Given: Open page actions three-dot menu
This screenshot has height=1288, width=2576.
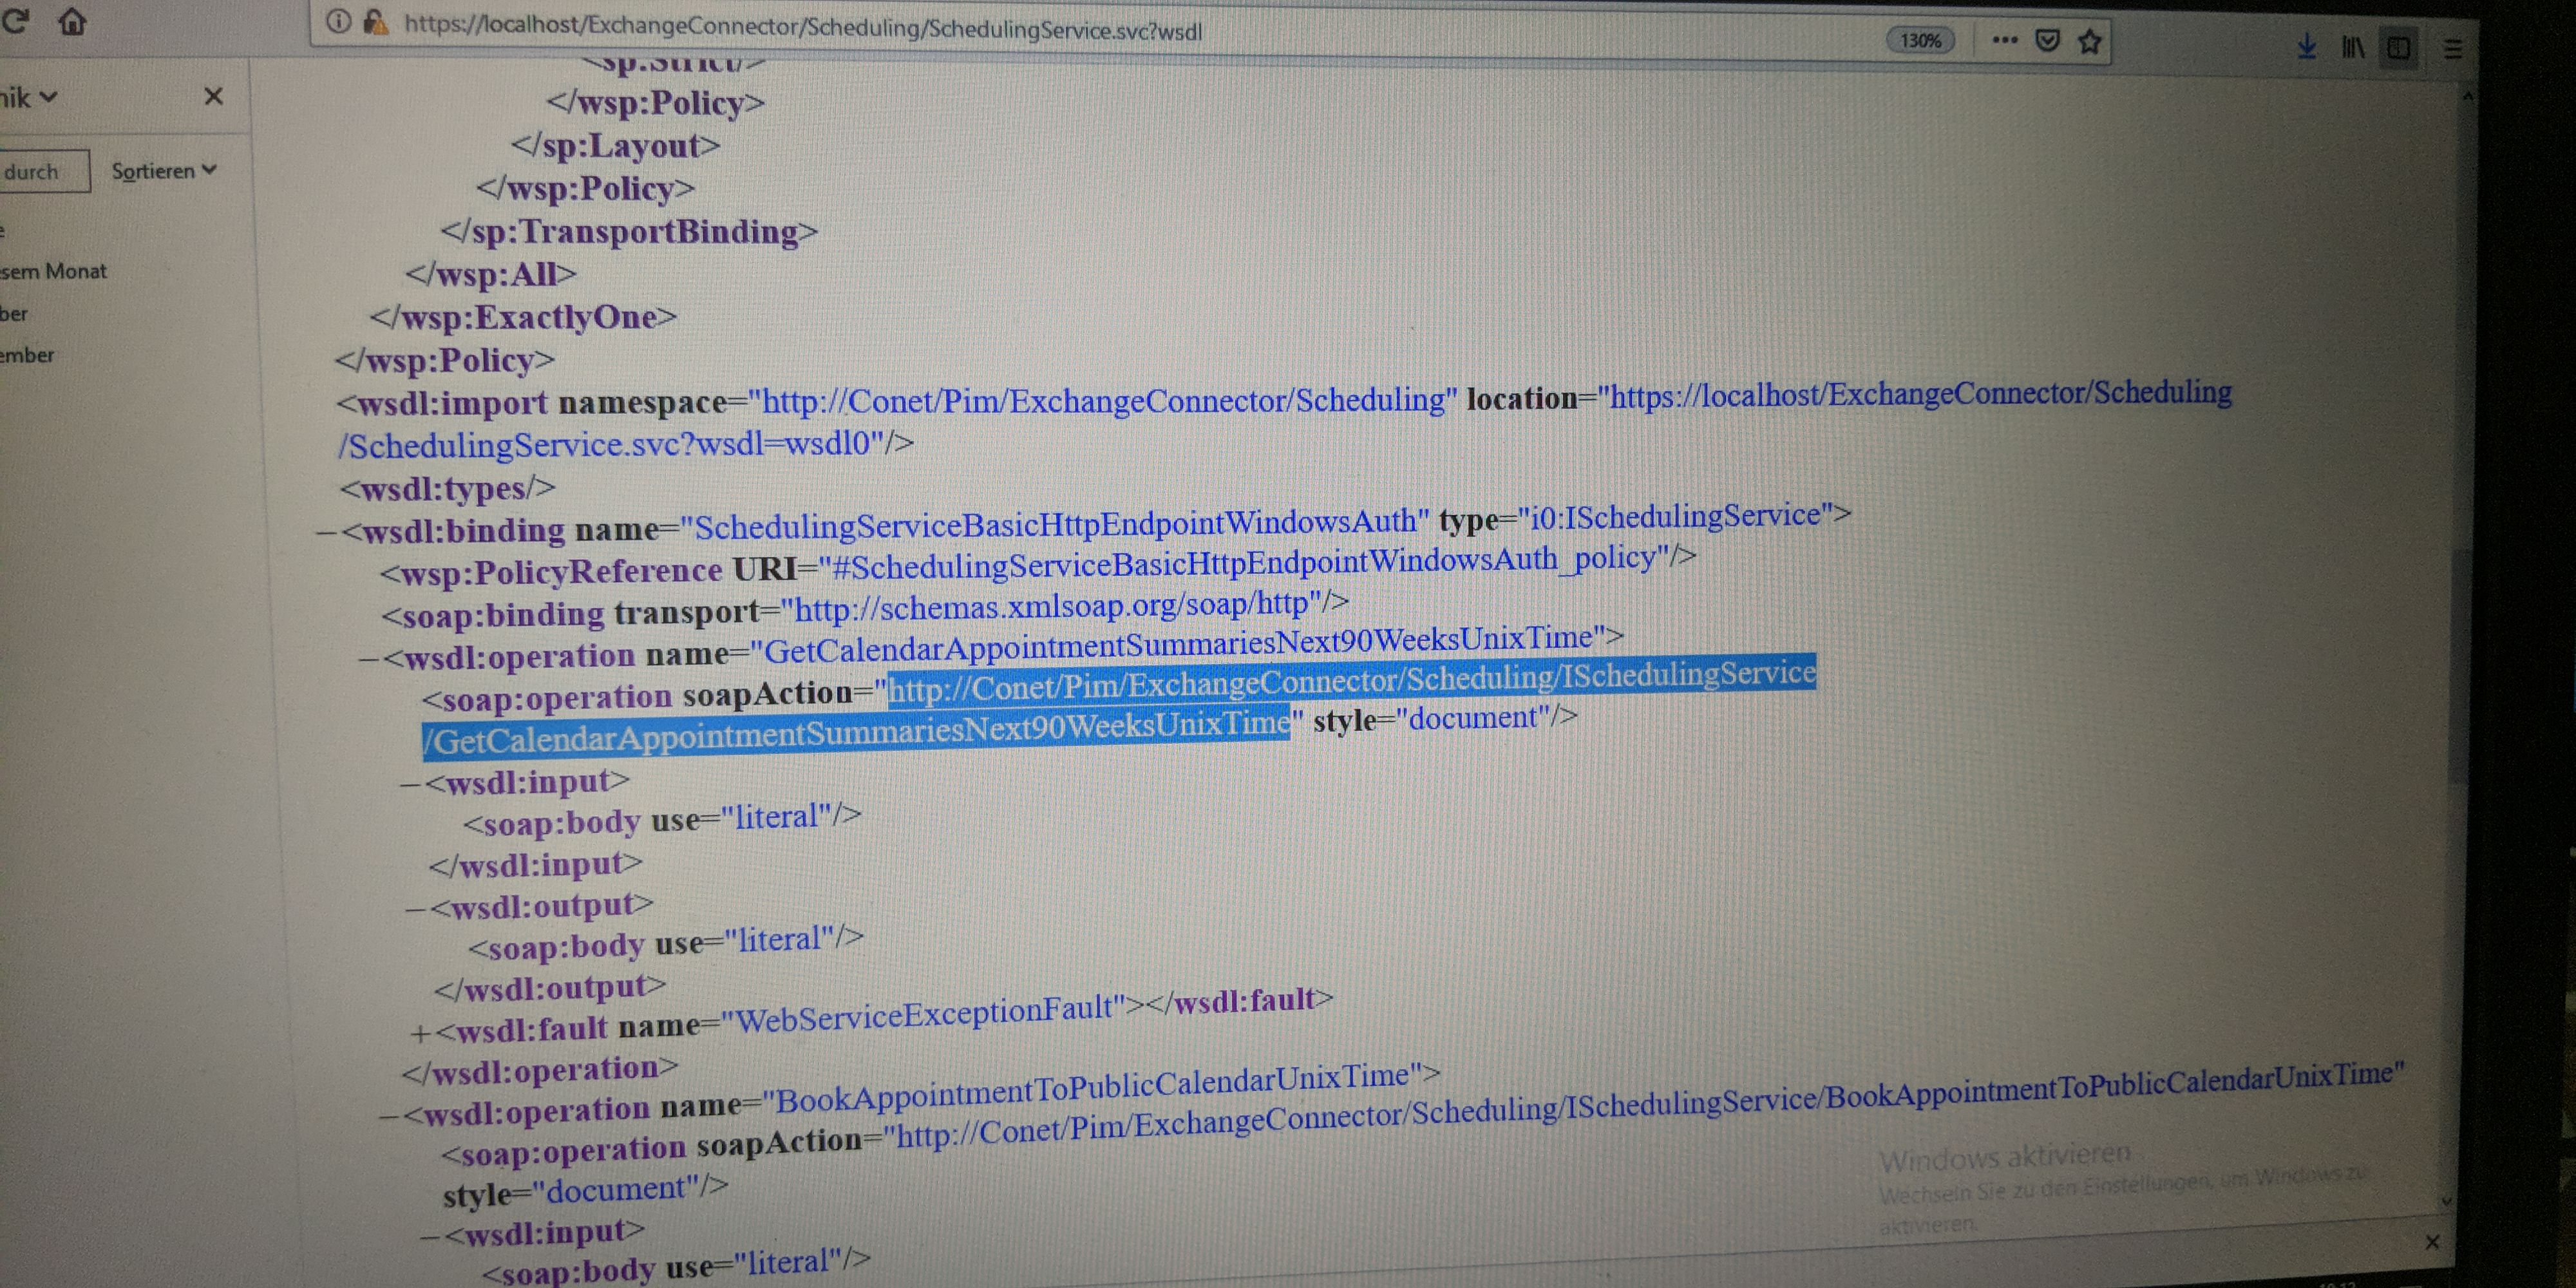Looking at the screenshot, I should 2004,40.
